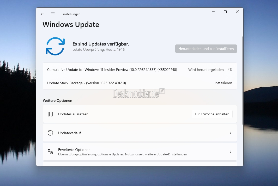The width and height of the screenshot is (278, 186).
Task: Click Herunterladen und alle installieren button
Action: point(206,49)
